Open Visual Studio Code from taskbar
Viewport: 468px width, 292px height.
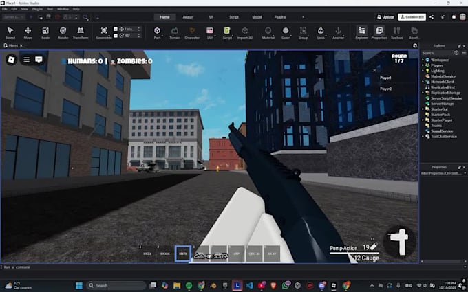250,285
